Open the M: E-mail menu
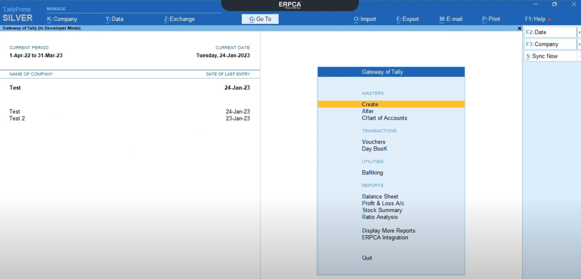Screen dimensions: 581x279 point(451,19)
